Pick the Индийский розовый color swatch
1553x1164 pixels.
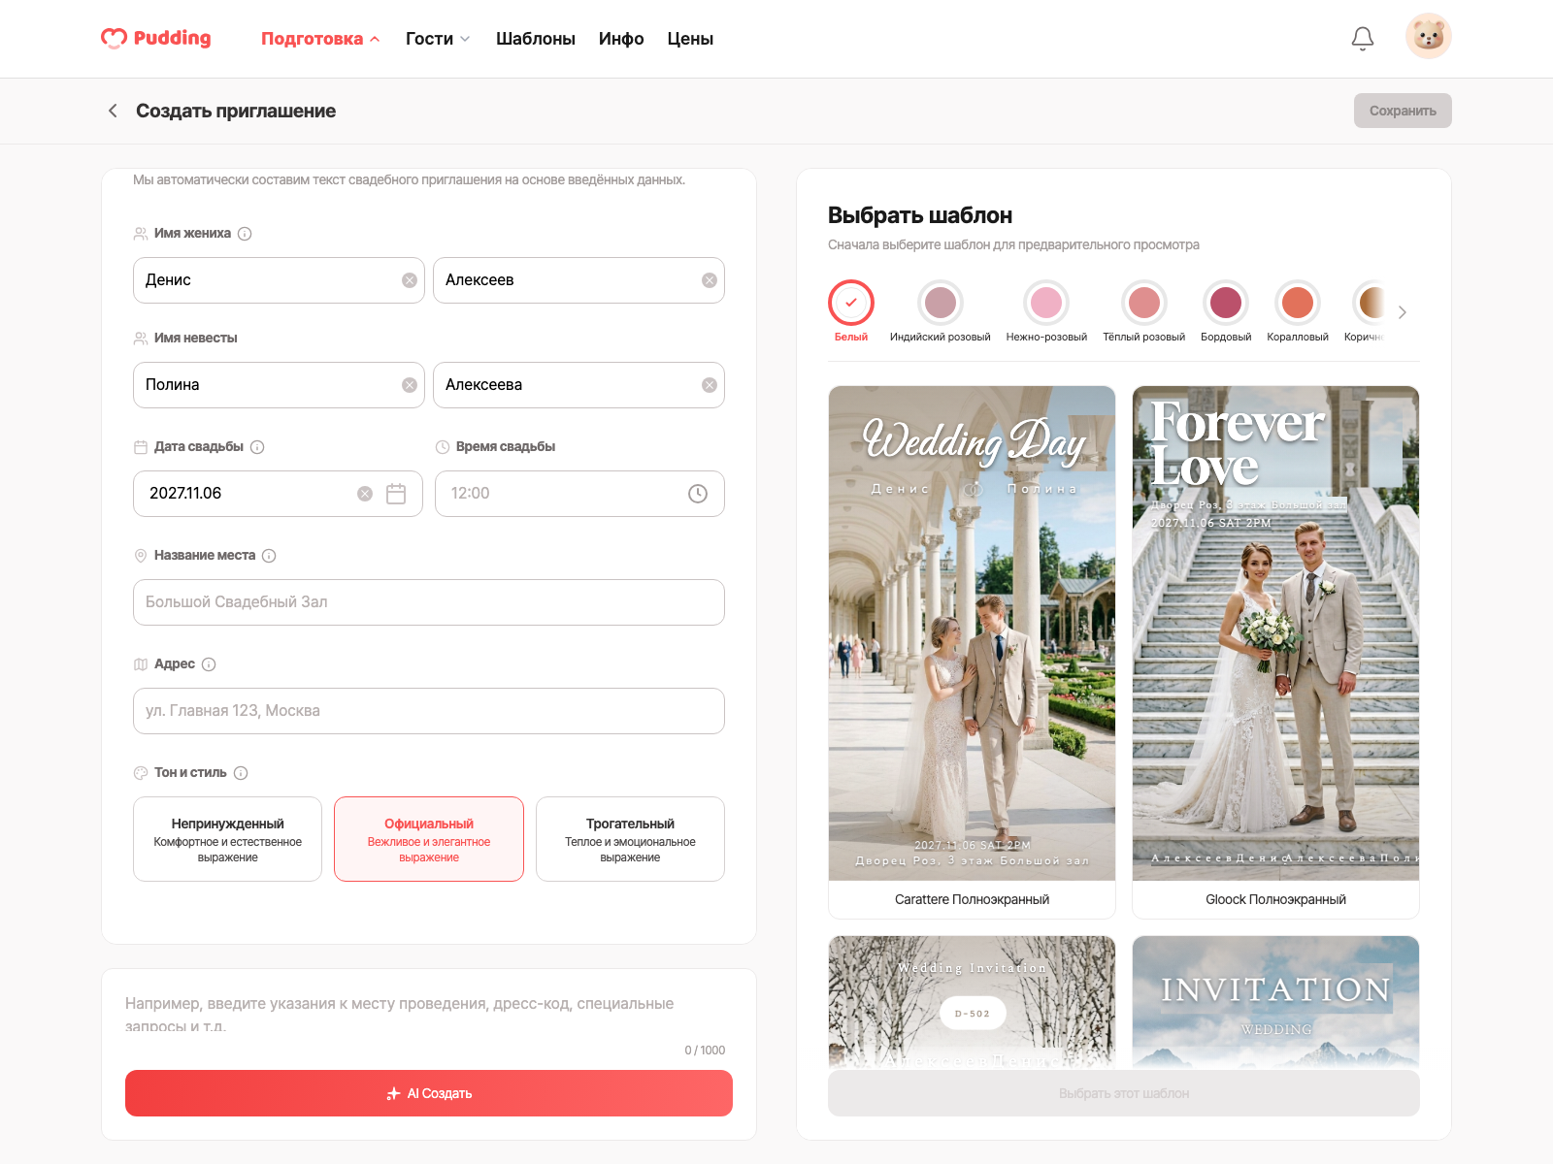[941, 303]
